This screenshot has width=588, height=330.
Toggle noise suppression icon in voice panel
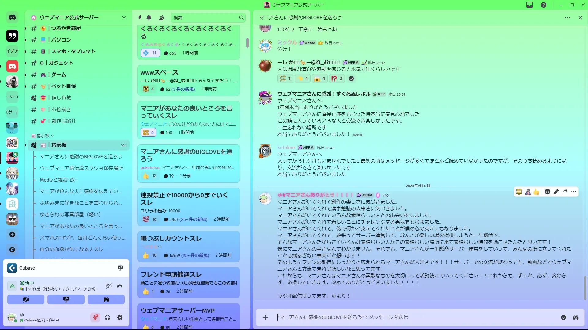[x=108, y=286]
